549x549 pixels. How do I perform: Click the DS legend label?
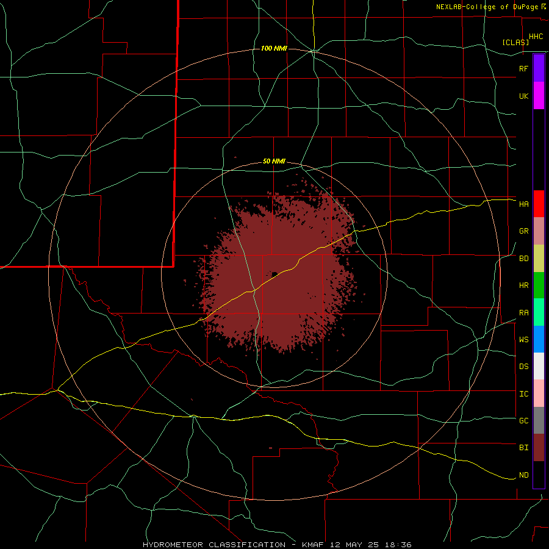click(523, 367)
